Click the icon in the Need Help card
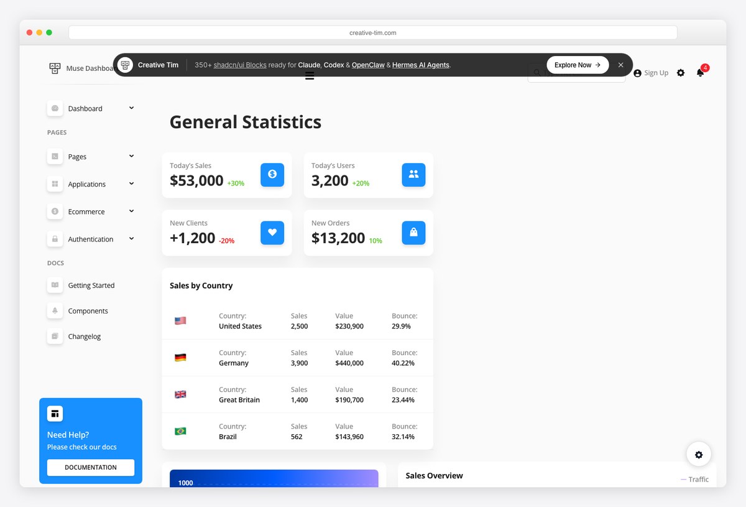746x507 pixels. pos(55,414)
